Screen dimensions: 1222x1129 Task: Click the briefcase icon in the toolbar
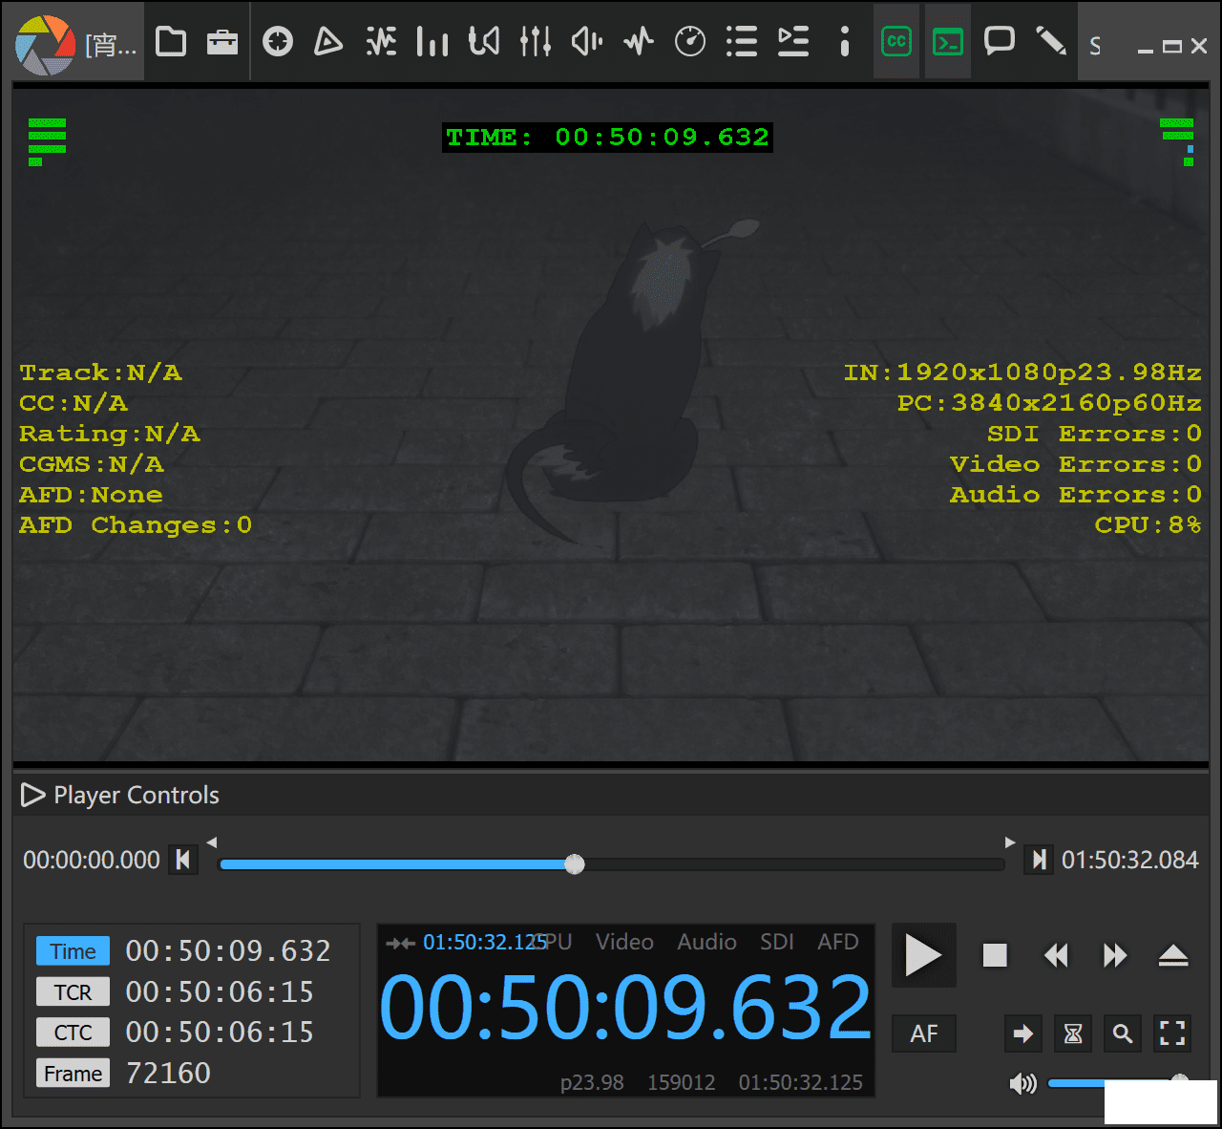coord(222,42)
